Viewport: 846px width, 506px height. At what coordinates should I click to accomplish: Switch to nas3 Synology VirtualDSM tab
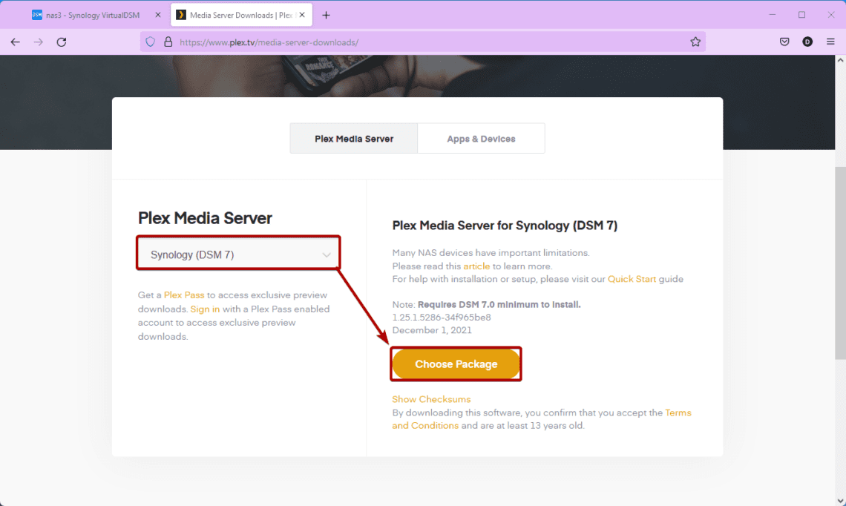(96, 15)
